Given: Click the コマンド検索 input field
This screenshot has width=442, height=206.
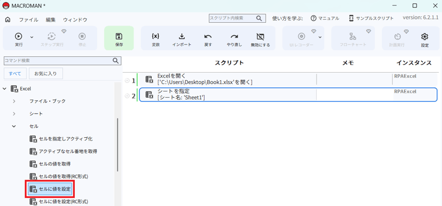Looking at the screenshot, I should (x=58, y=61).
